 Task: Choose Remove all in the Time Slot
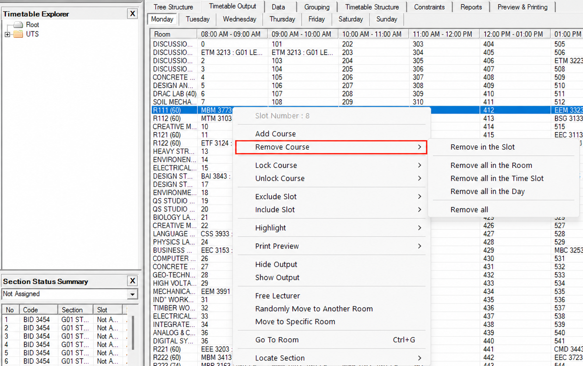point(503,178)
